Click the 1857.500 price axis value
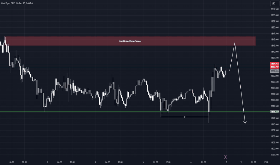Viewport: 280px width, 165px height. coord(275,9)
